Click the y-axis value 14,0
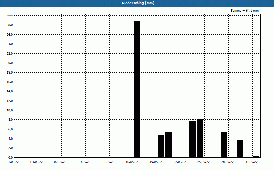 coord(10,91)
